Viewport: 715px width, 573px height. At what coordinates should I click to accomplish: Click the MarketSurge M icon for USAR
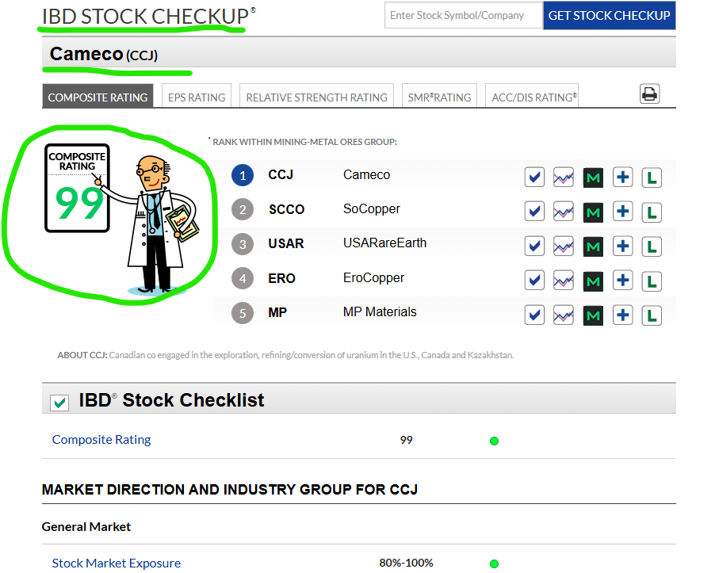click(x=593, y=246)
